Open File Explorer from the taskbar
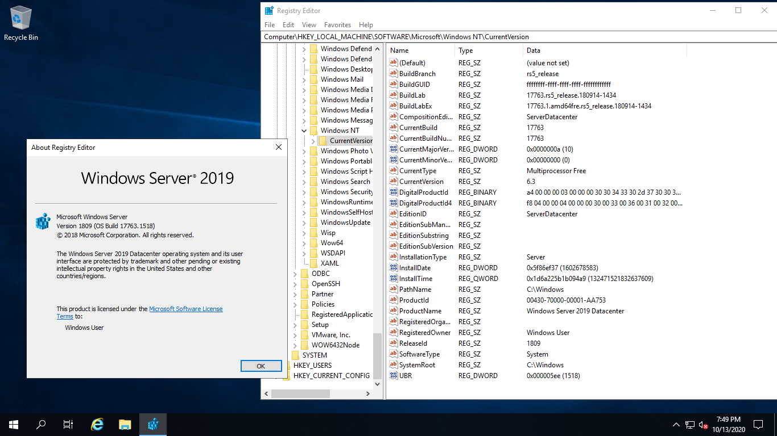Screen dimensions: 777x436 click(x=125, y=424)
